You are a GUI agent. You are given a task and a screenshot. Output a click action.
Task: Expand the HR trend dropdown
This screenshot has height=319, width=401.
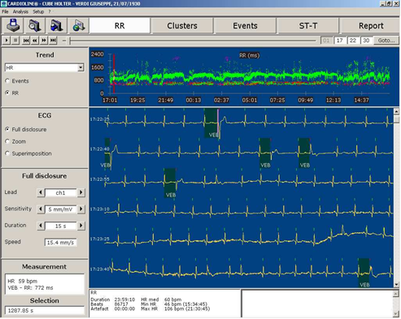[81, 67]
